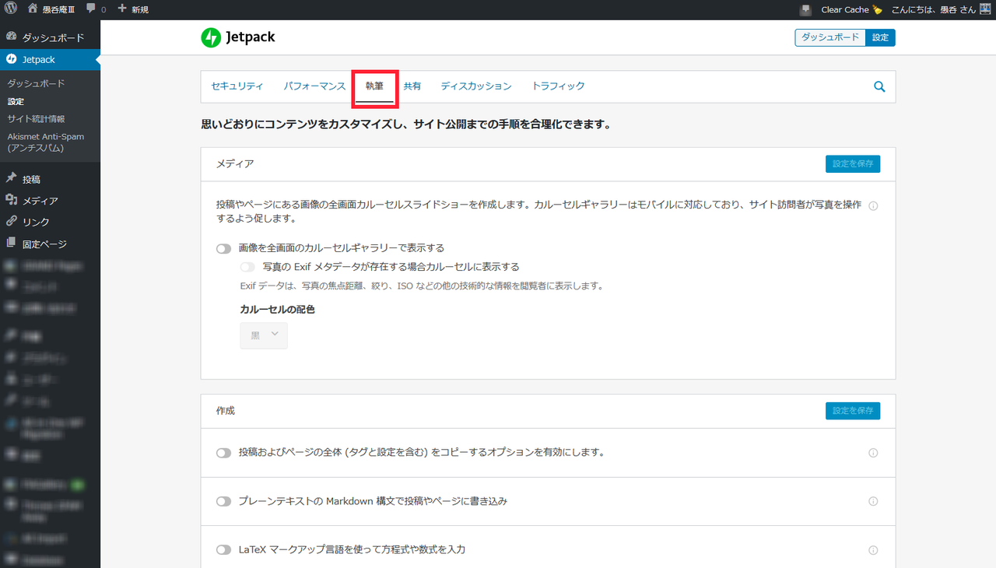Click the info icon for LaTeX option

point(873,550)
